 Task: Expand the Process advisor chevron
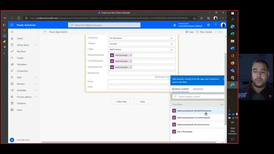coord(36,97)
